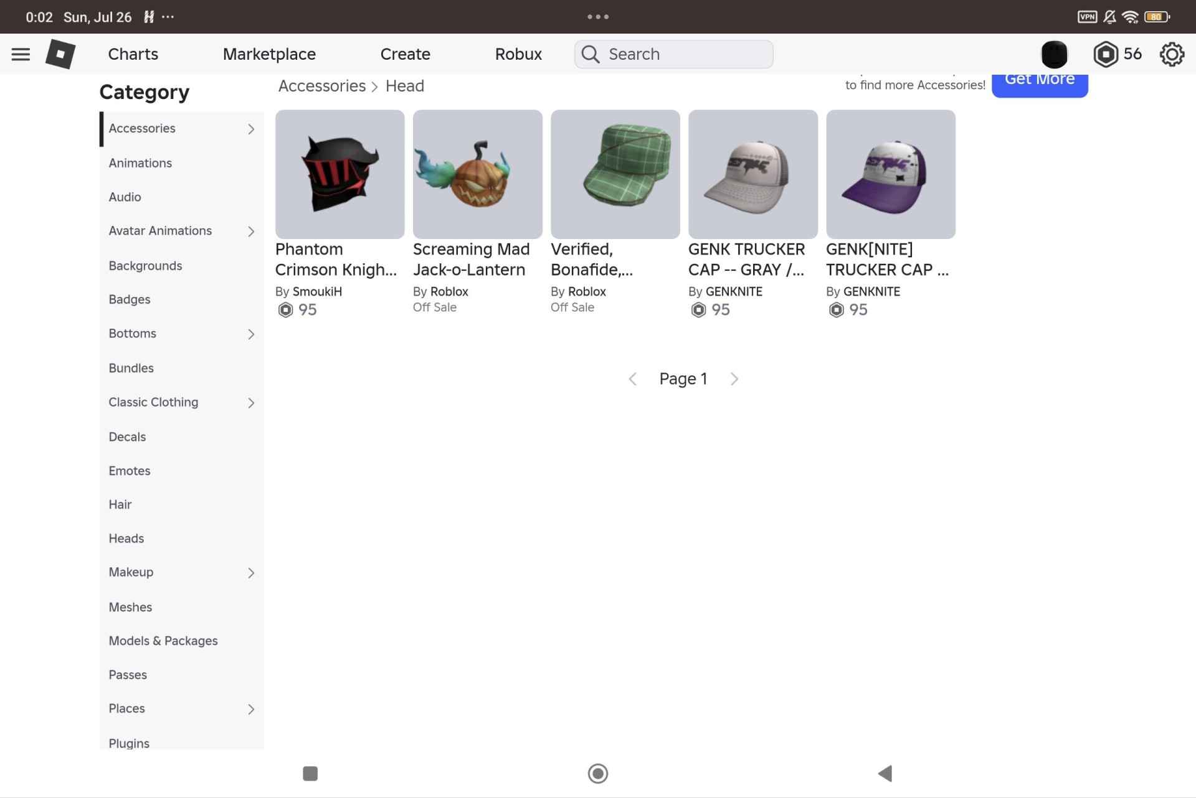This screenshot has height=798, width=1196.
Task: Open the gray trucker cap thumbnail
Action: tap(752, 174)
